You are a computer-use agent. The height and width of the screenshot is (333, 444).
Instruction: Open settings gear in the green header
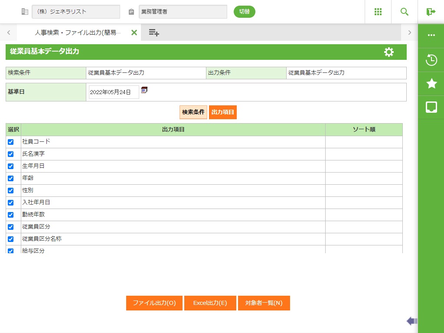coord(389,52)
